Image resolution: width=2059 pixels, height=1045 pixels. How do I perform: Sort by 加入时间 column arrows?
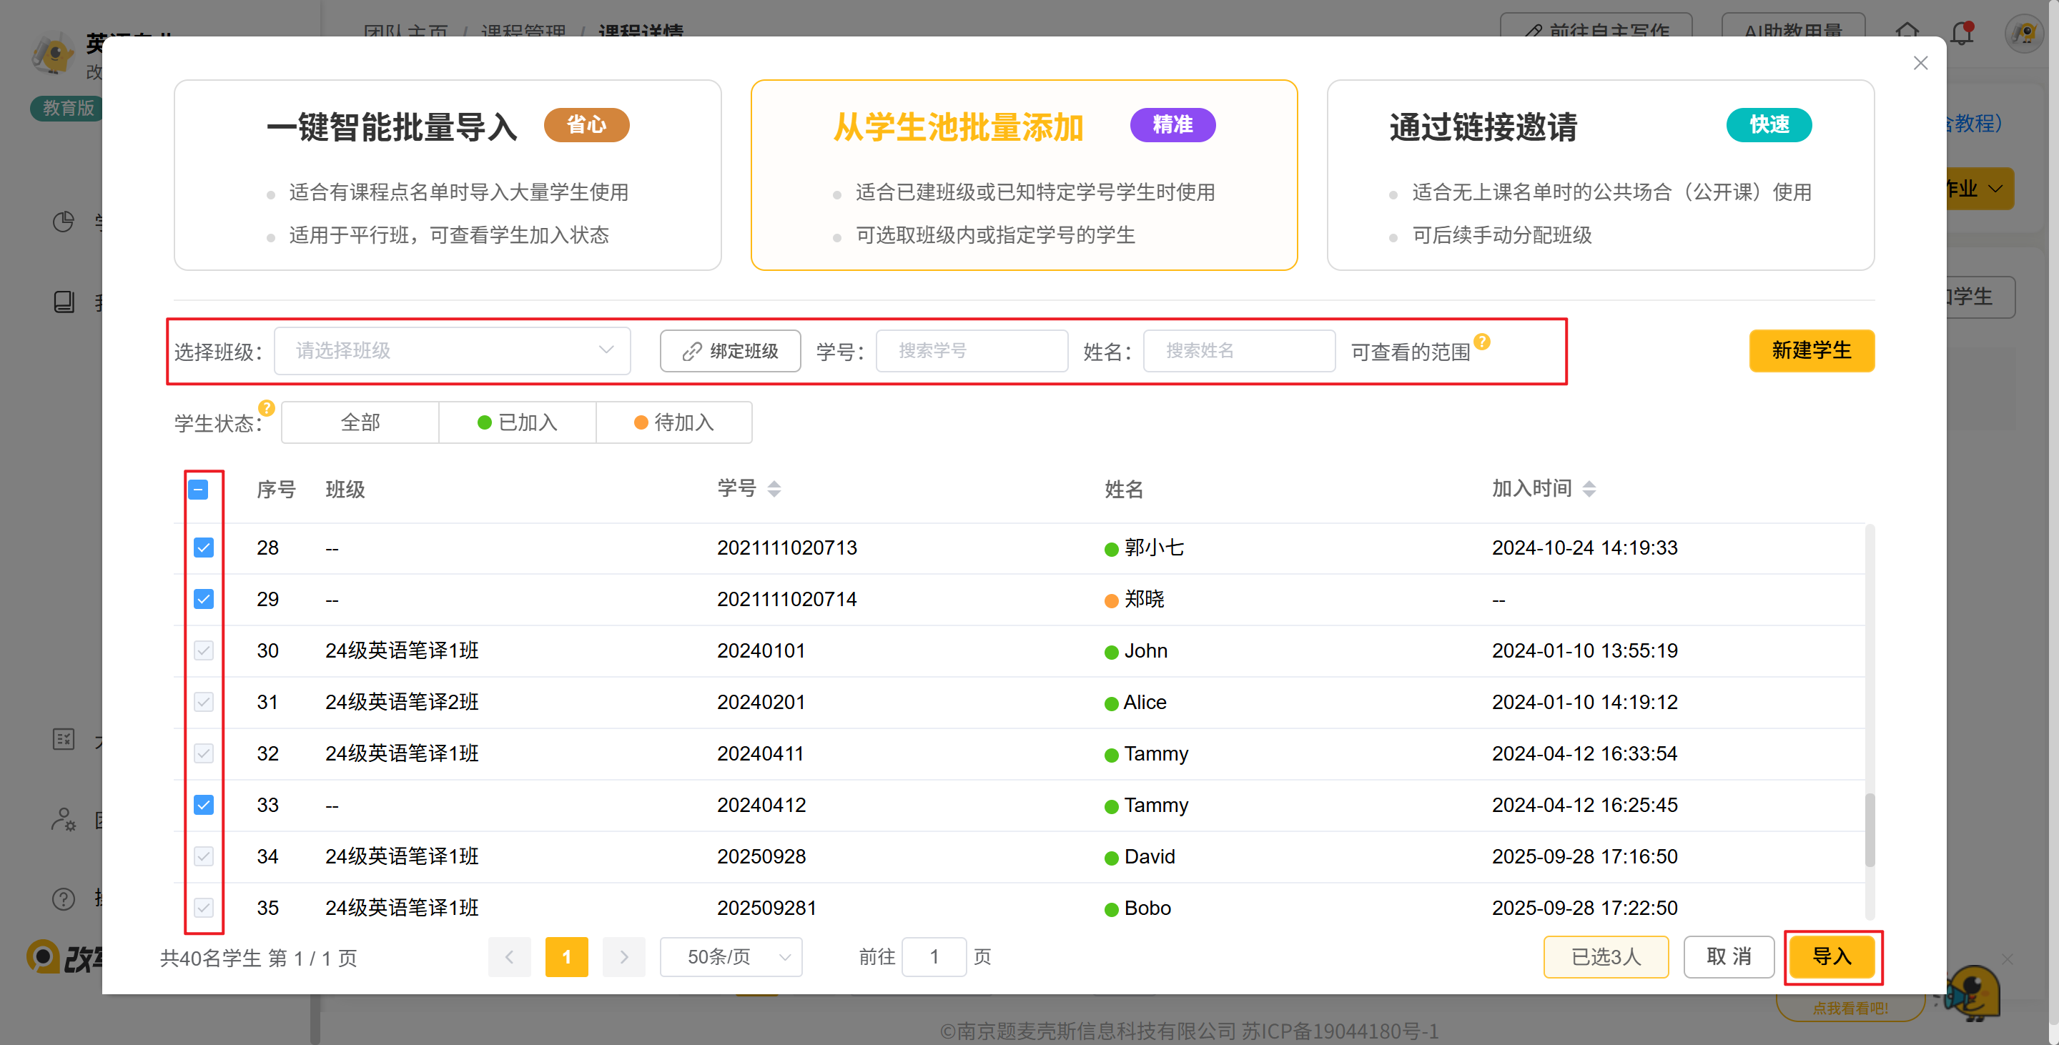tap(1589, 489)
